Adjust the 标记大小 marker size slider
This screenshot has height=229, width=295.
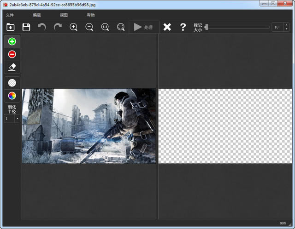pos(237,27)
